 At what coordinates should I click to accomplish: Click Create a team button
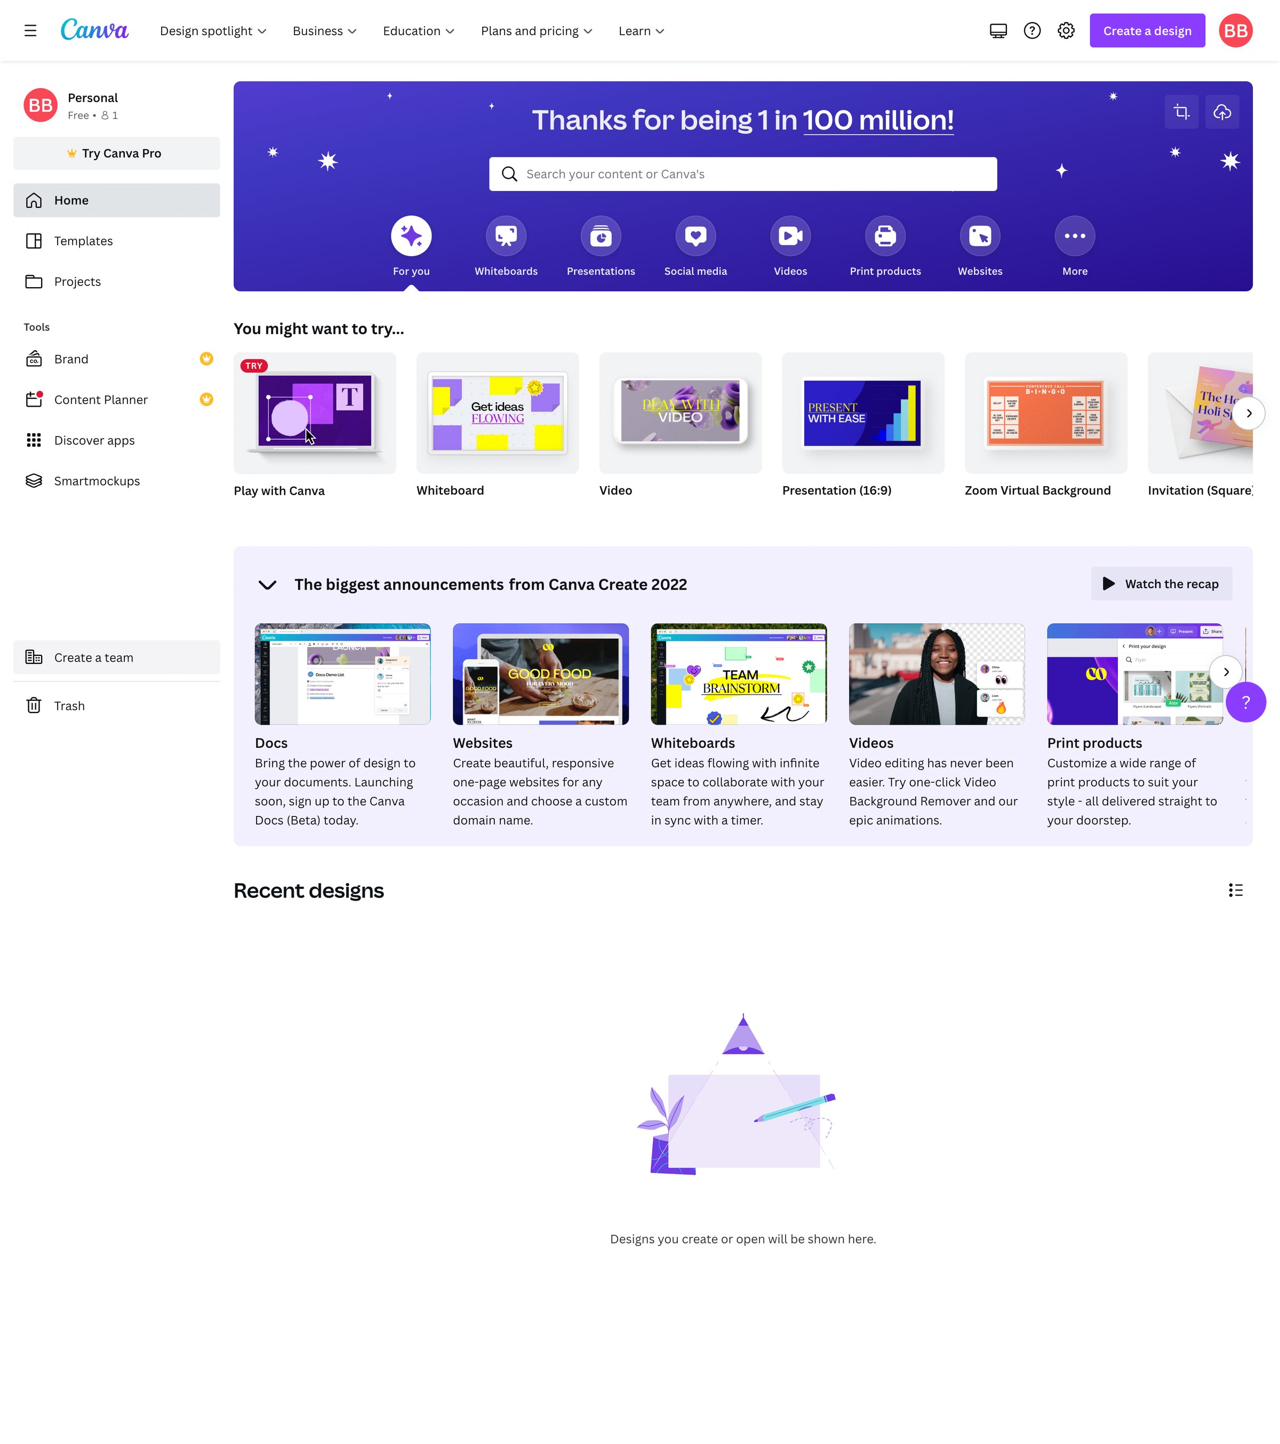(x=116, y=658)
